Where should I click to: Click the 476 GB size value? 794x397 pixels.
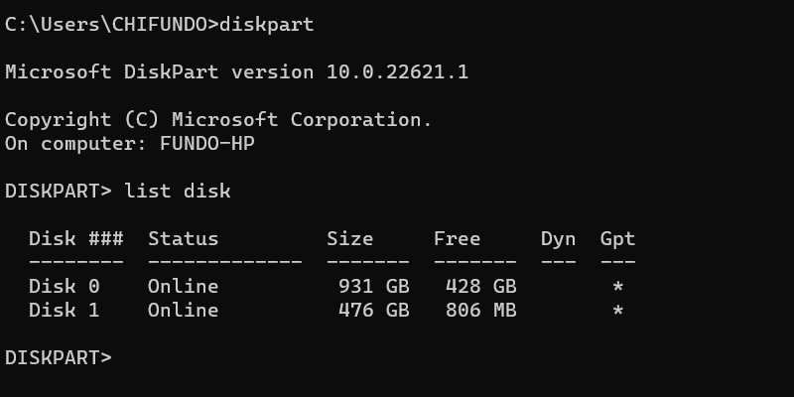coord(373,310)
